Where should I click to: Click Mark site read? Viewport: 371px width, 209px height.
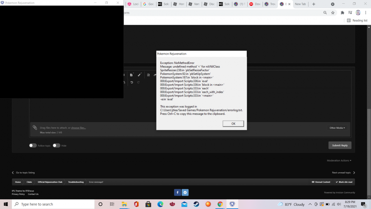tap(344, 182)
